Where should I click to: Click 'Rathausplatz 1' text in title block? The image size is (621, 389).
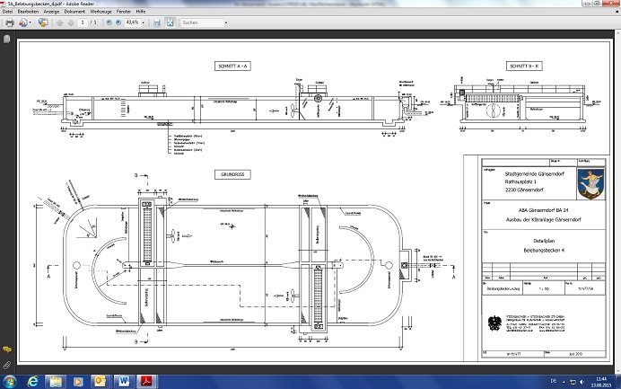coord(520,181)
